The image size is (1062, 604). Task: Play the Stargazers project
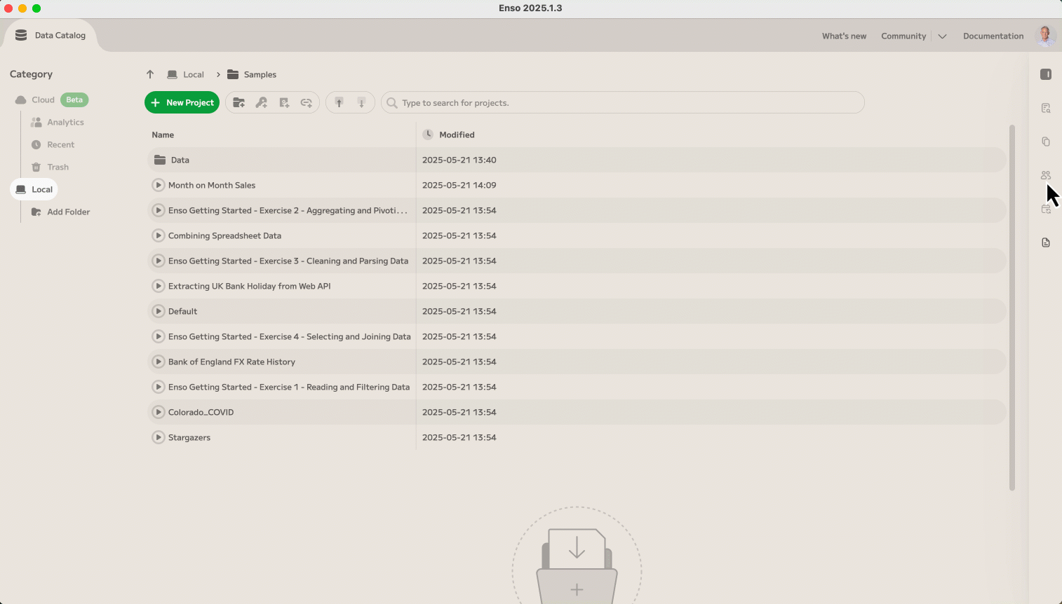[x=159, y=437]
